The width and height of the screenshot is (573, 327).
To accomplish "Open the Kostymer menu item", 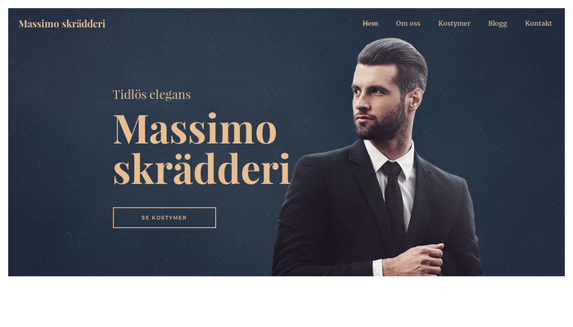I will click(x=454, y=24).
